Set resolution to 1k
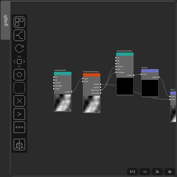 click(x=145, y=172)
